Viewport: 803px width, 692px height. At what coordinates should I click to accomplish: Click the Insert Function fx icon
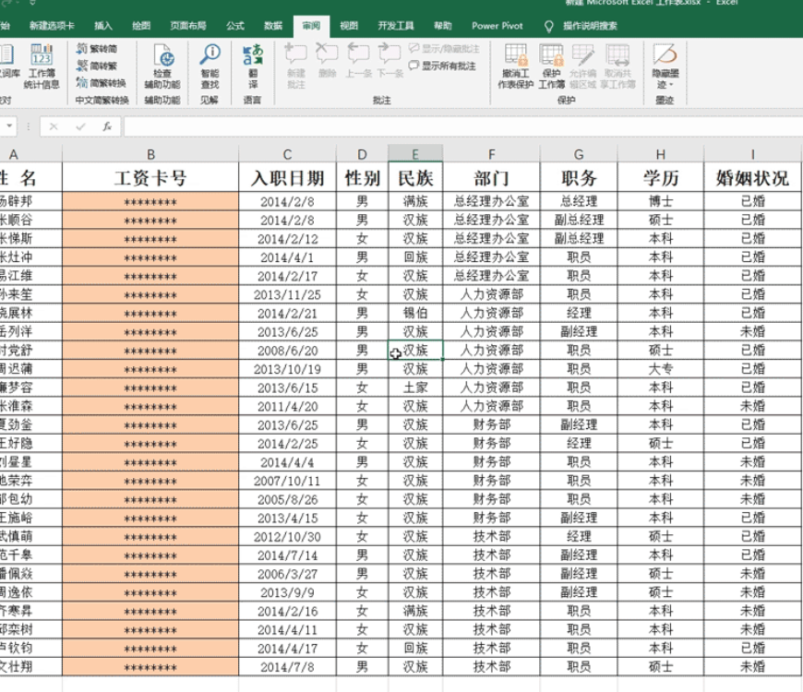tap(107, 126)
